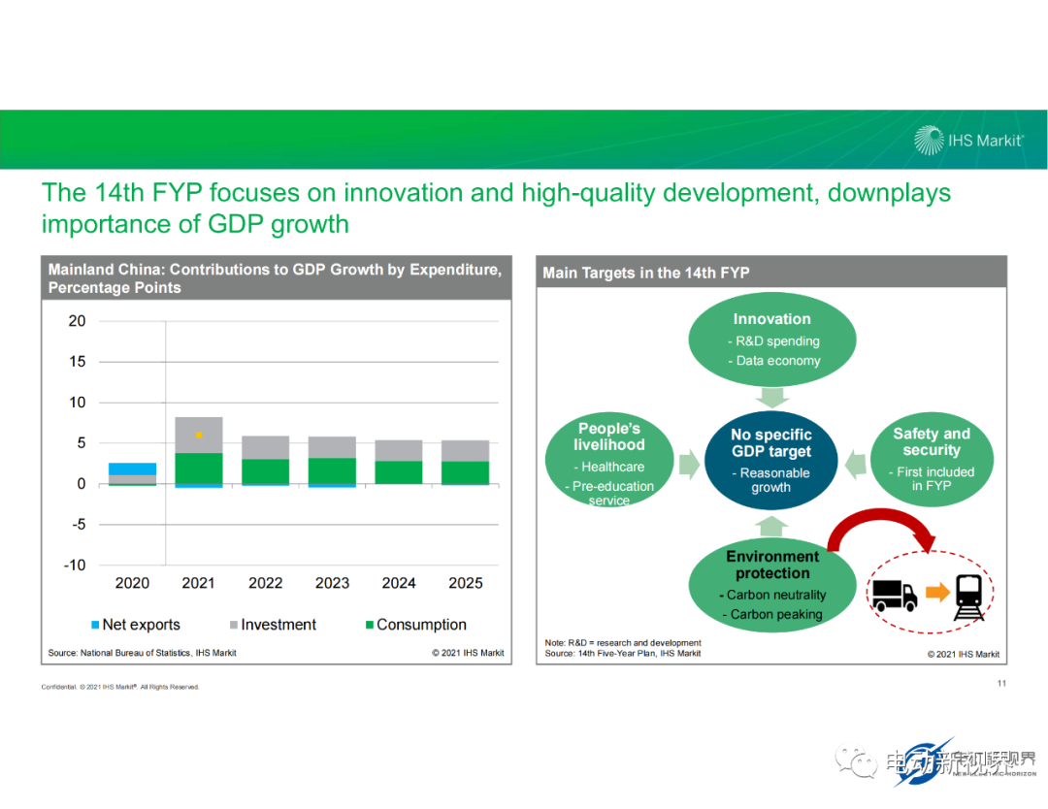Click 'Note: R&D = research and development'

tap(623, 643)
